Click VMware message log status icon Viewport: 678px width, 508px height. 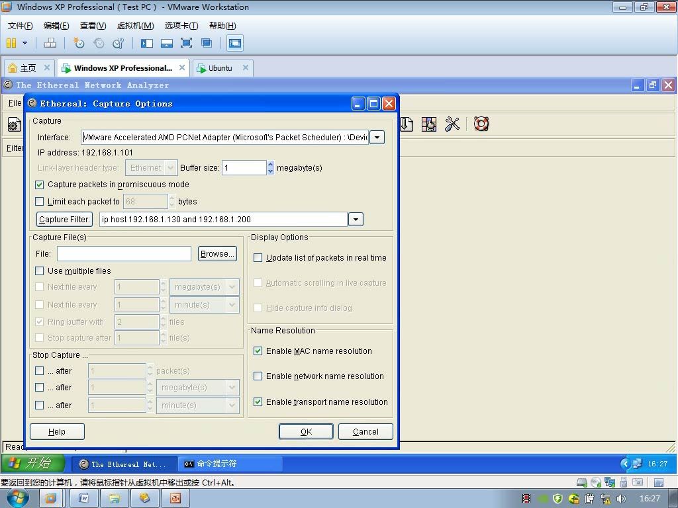(x=659, y=482)
